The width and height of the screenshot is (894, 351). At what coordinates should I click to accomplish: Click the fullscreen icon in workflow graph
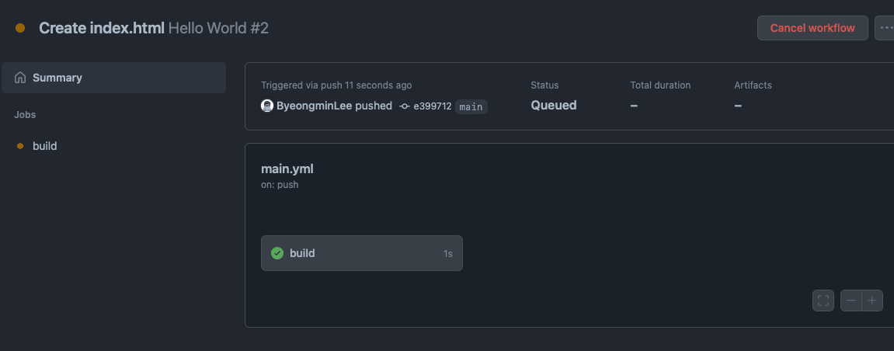[823, 301]
